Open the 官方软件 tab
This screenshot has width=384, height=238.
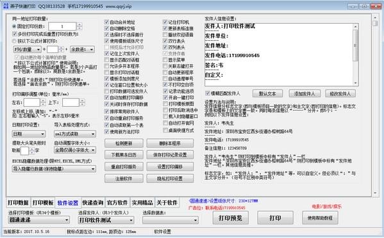coord(117,203)
